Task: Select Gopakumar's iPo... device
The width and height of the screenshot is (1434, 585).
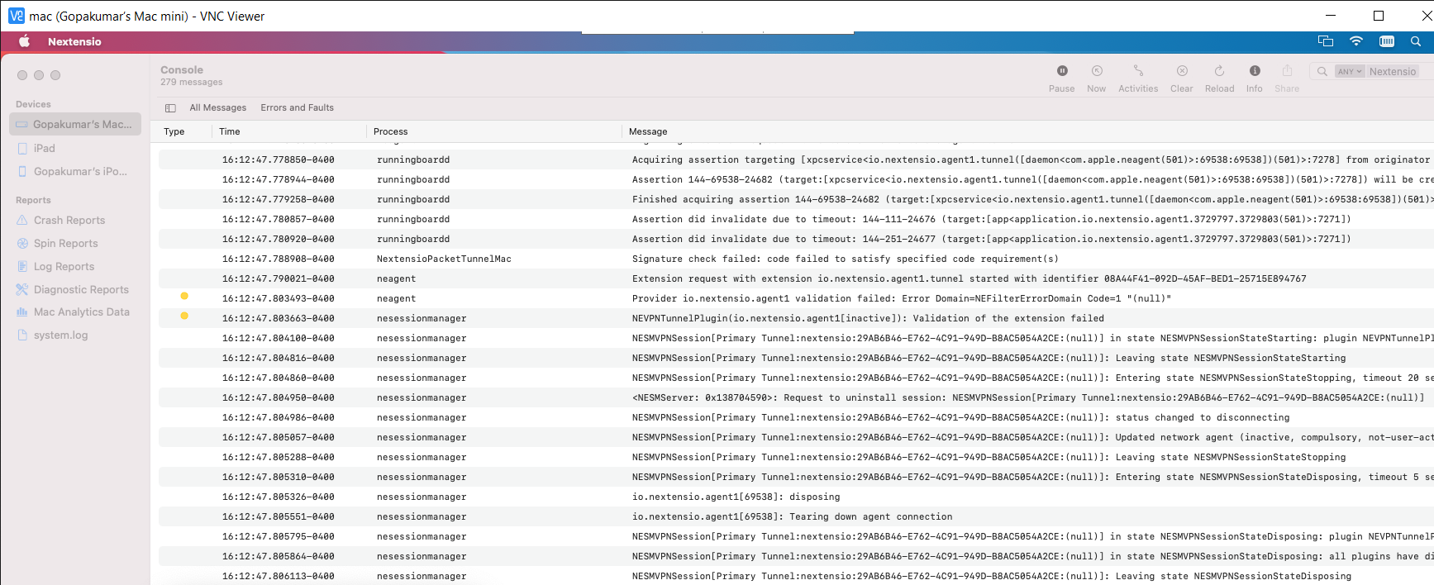Action: click(x=75, y=172)
